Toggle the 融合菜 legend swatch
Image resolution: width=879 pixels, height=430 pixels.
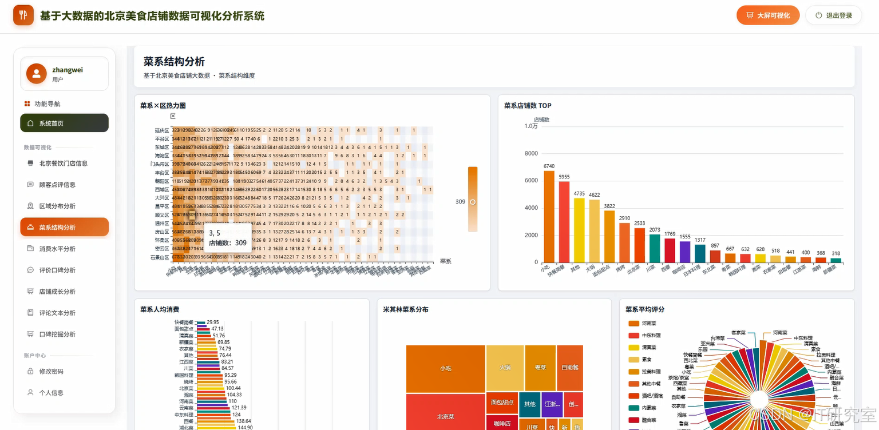click(x=633, y=420)
